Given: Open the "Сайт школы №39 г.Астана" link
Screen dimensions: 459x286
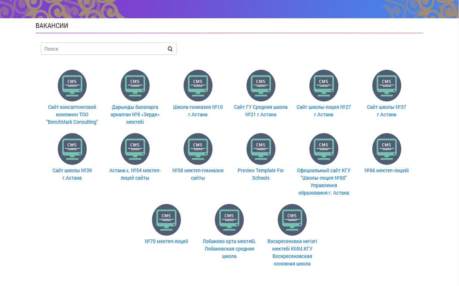Looking at the screenshot, I should (x=72, y=174).
